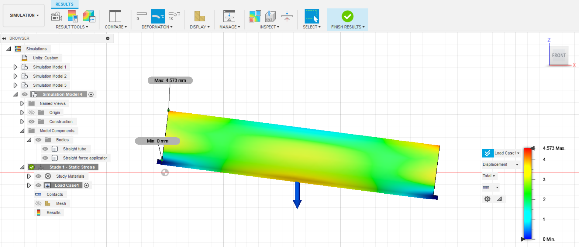Open the SELECT menu
This screenshot has height=247, width=579.
[312, 27]
